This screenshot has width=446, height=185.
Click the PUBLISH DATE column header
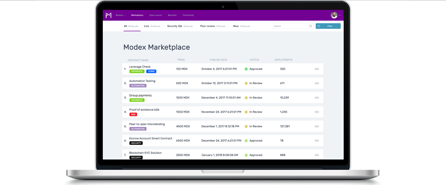[x=218, y=60]
